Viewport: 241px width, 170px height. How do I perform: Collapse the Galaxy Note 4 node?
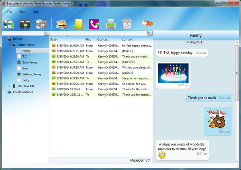click(x=9, y=45)
